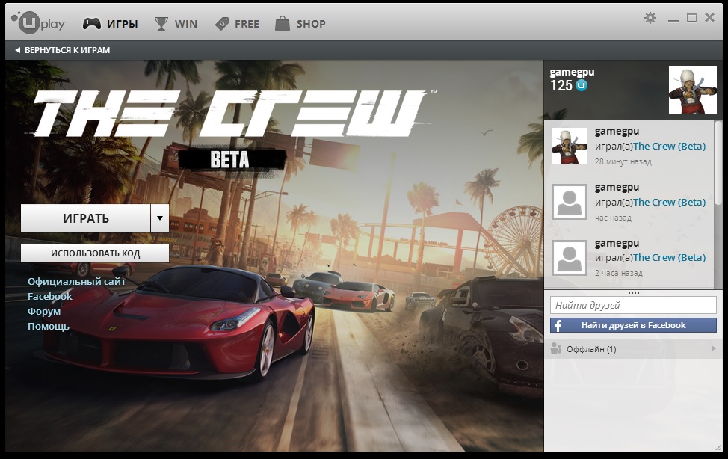Open the Официальный сайт link
728x459 pixels.
point(76,281)
